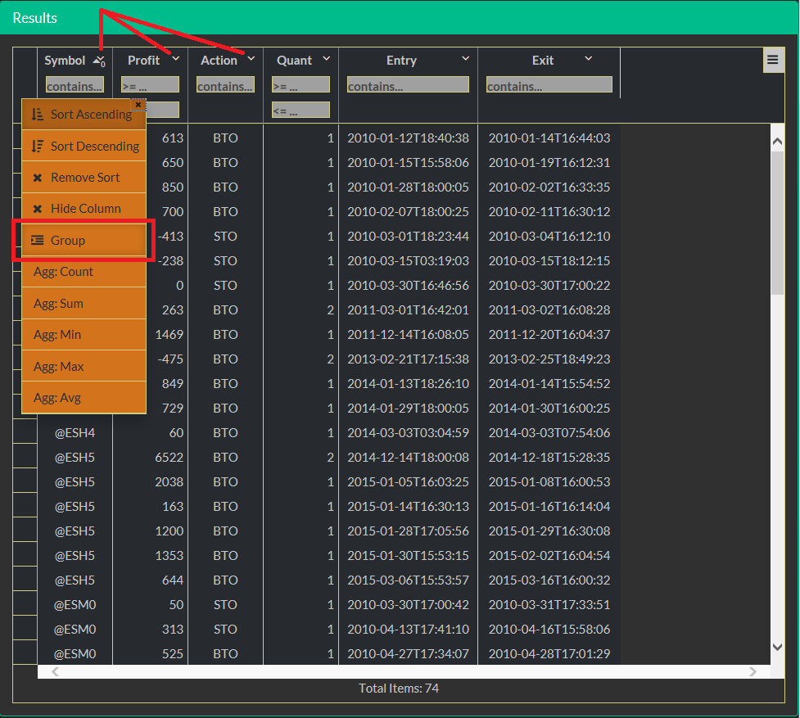The width and height of the screenshot is (800, 718).
Task: Click the Results panel title
Action: point(34,18)
